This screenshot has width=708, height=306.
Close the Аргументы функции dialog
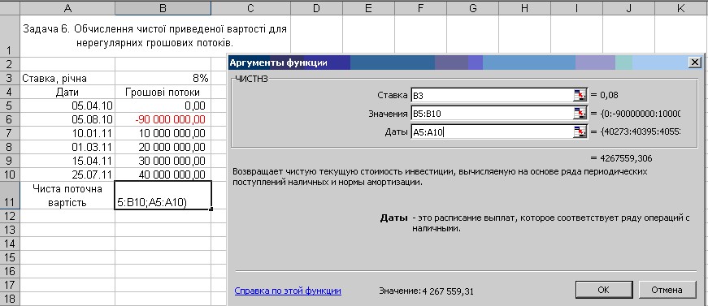pyautogui.click(x=695, y=62)
